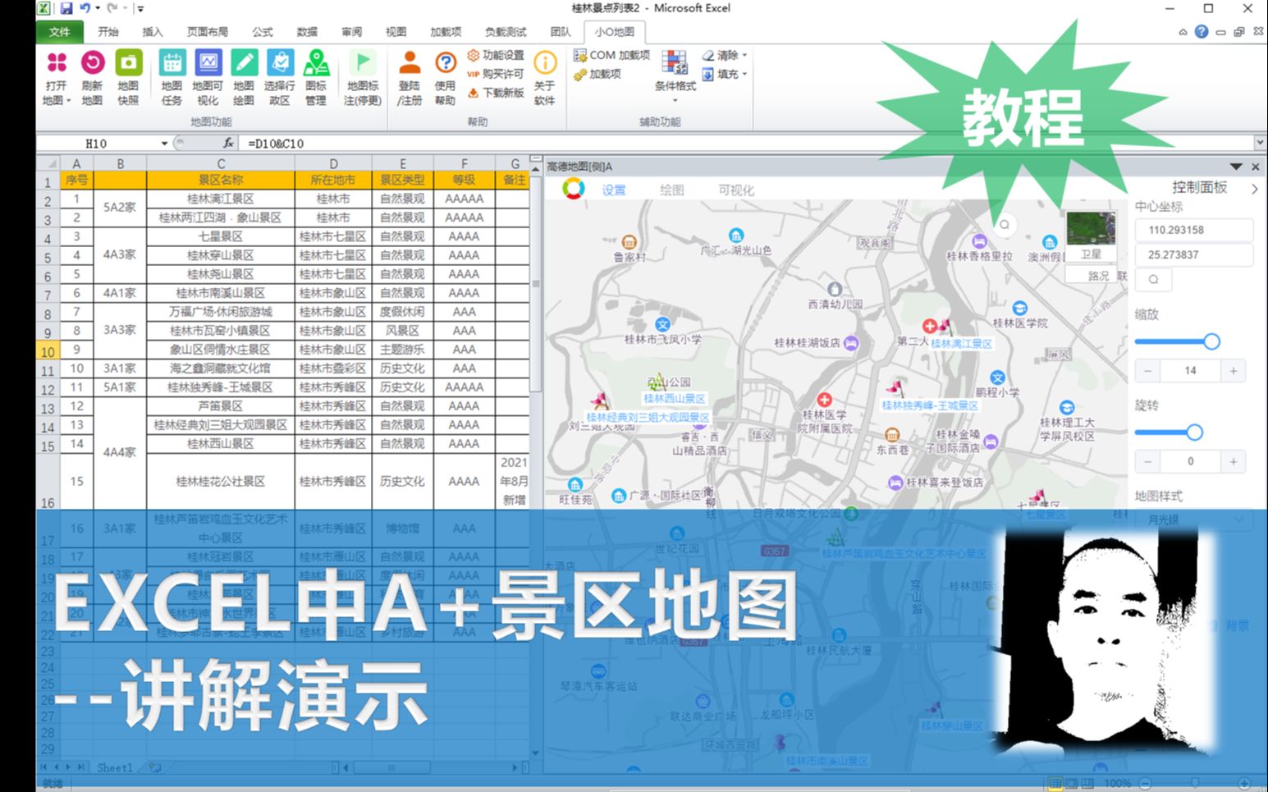The image size is (1268, 792).
Task: Click the formula bar input
Action: [747, 143]
